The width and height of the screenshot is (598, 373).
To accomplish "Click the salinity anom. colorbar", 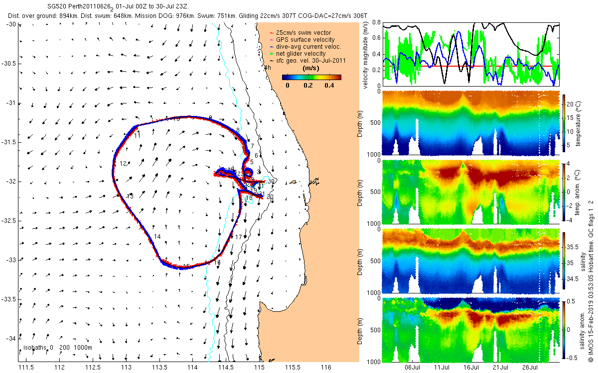I will (x=564, y=329).
